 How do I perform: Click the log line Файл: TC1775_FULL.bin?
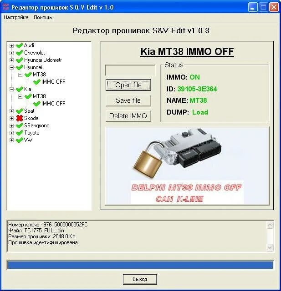36,231
